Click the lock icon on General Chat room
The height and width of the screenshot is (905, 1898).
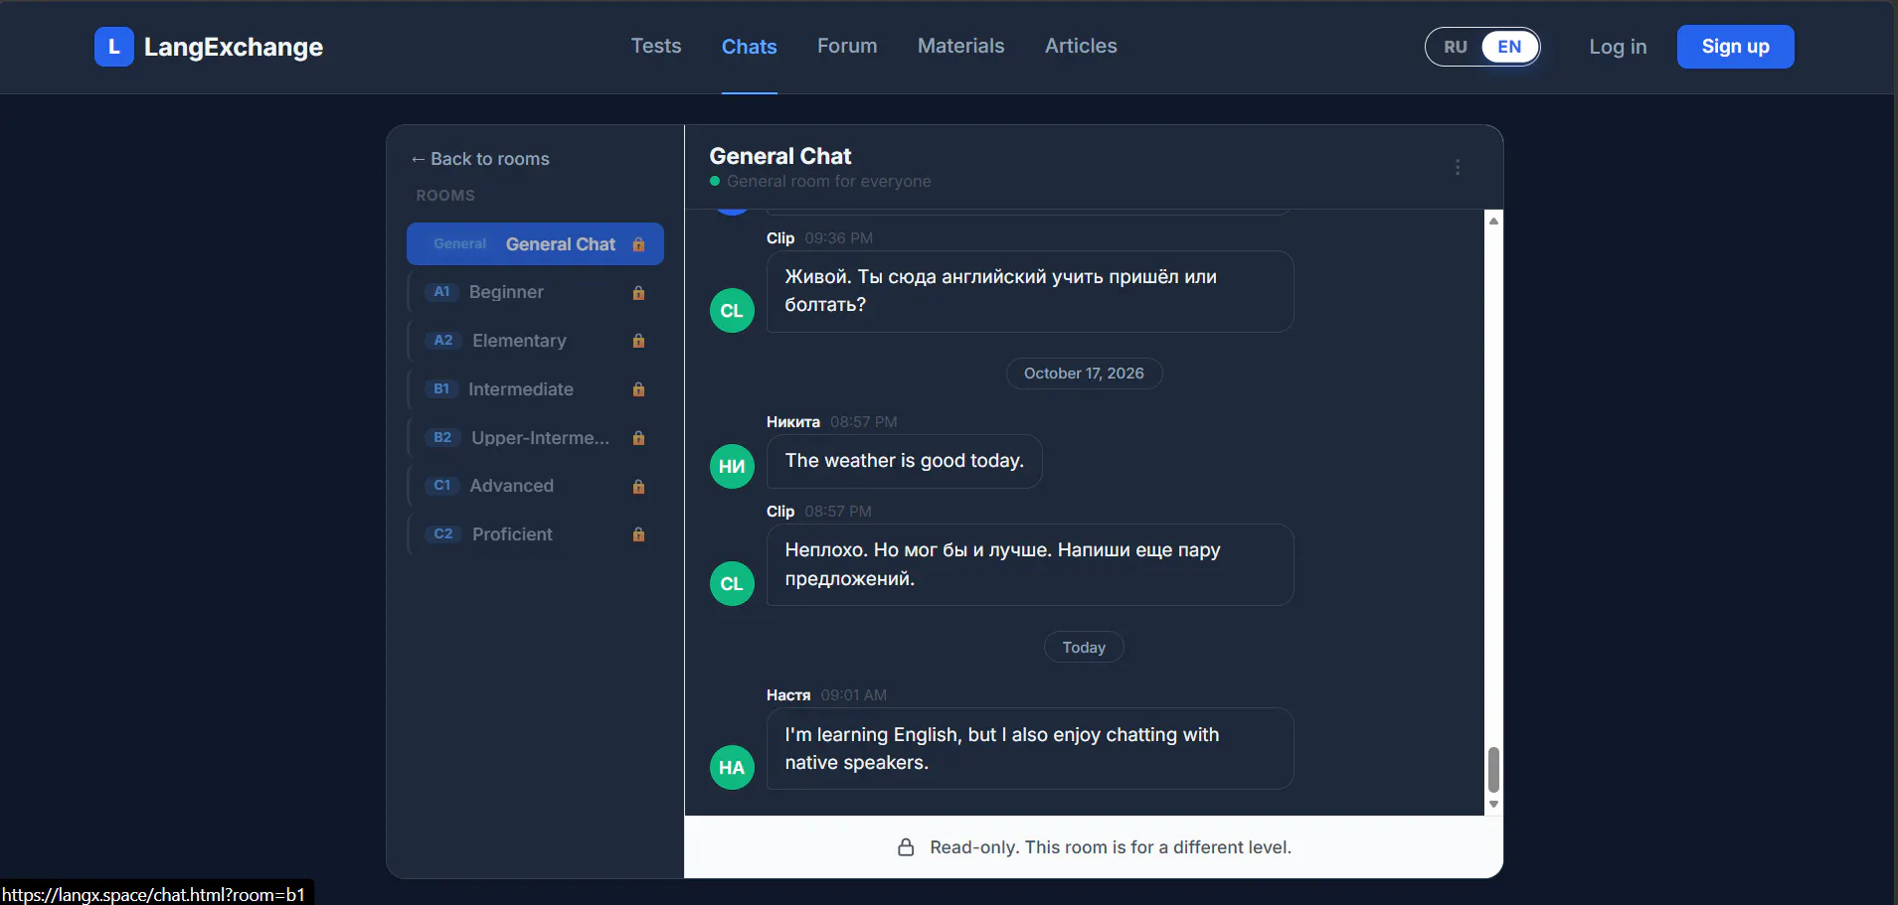tap(638, 244)
